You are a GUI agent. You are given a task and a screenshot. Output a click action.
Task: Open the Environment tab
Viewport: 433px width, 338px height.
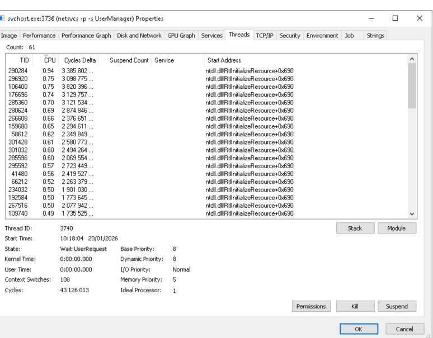(322, 36)
